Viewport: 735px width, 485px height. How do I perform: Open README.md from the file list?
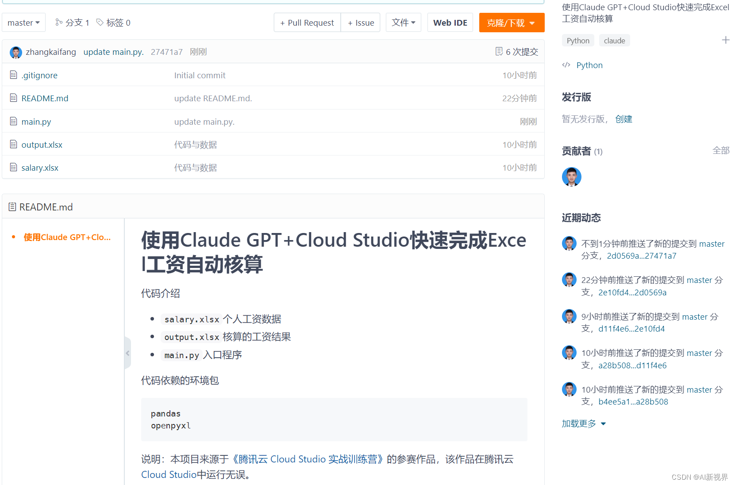[45, 98]
